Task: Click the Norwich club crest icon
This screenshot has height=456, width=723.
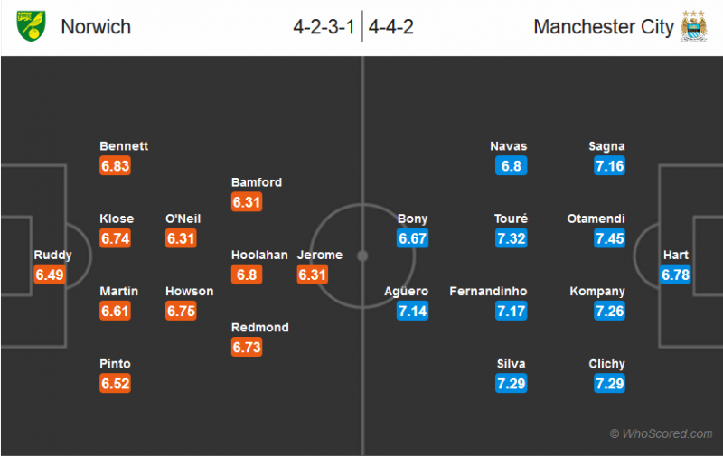Action: [33, 26]
